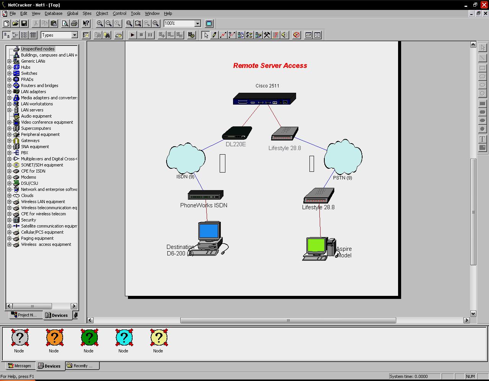Viewport: 489px width, 381px height.
Task: Open the Database menu
Action: coord(53,13)
